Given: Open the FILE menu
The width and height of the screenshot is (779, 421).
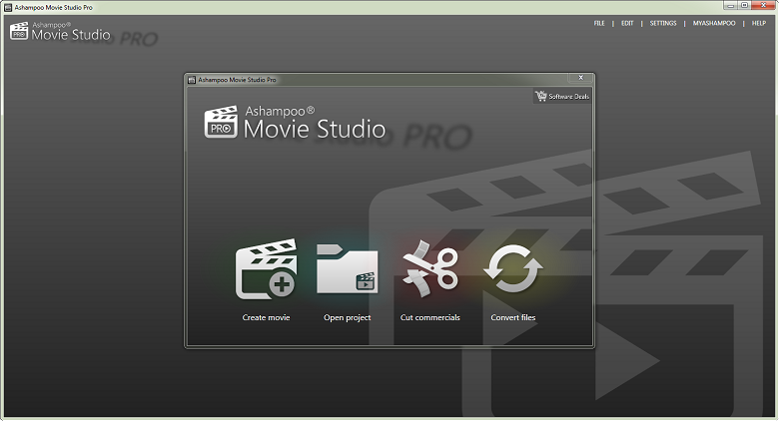Looking at the screenshot, I should tap(599, 23).
